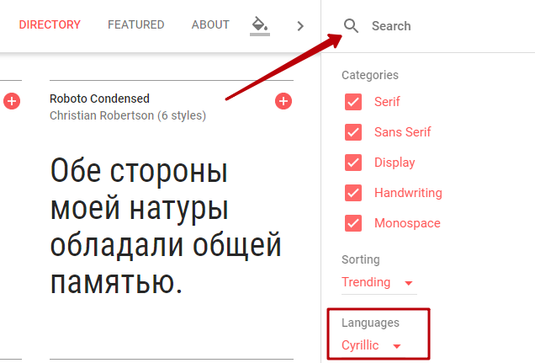This screenshot has height=363, width=535.
Task: Toggle the Display category checkbox
Action: click(x=353, y=163)
